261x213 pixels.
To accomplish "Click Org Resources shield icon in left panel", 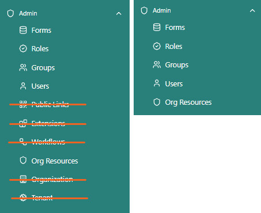I will point(23,161).
